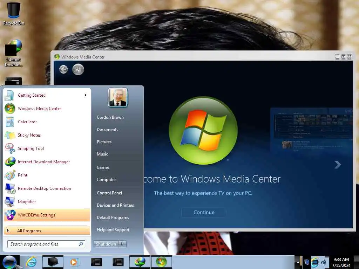Click the TV guide preview thumbnail
Viewport: 359px width, 269px height.
[311, 130]
